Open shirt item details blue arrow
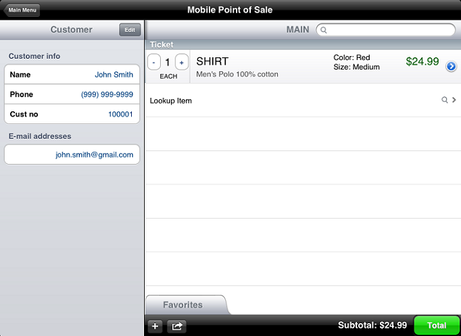 click(452, 66)
